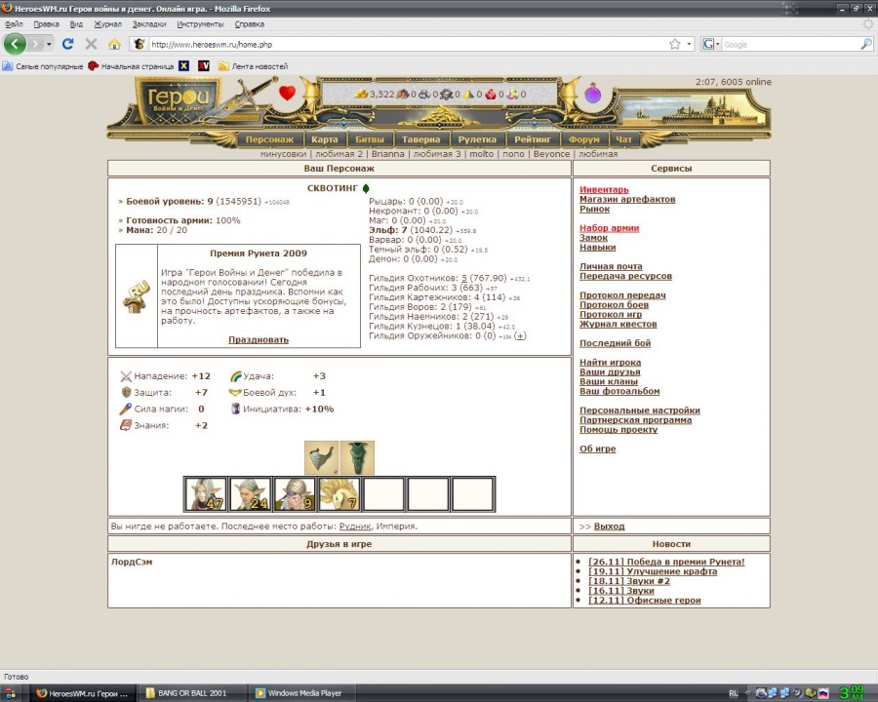Click the Рудник last workplace link
The image size is (878, 702).
[355, 526]
